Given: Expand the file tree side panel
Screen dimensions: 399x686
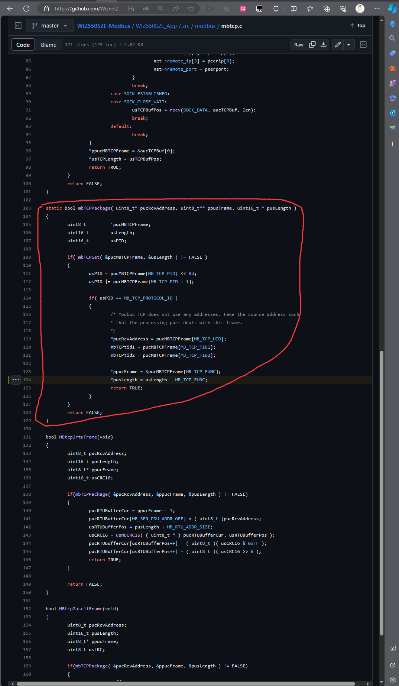Looking at the screenshot, I should 18,26.
